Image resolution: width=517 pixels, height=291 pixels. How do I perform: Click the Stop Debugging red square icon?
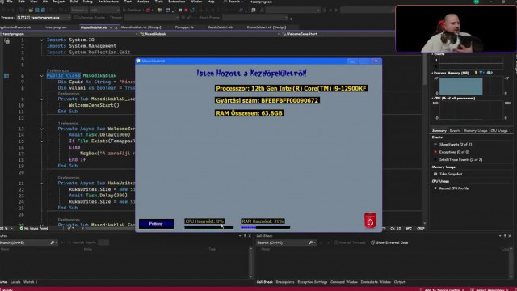coord(186,11)
